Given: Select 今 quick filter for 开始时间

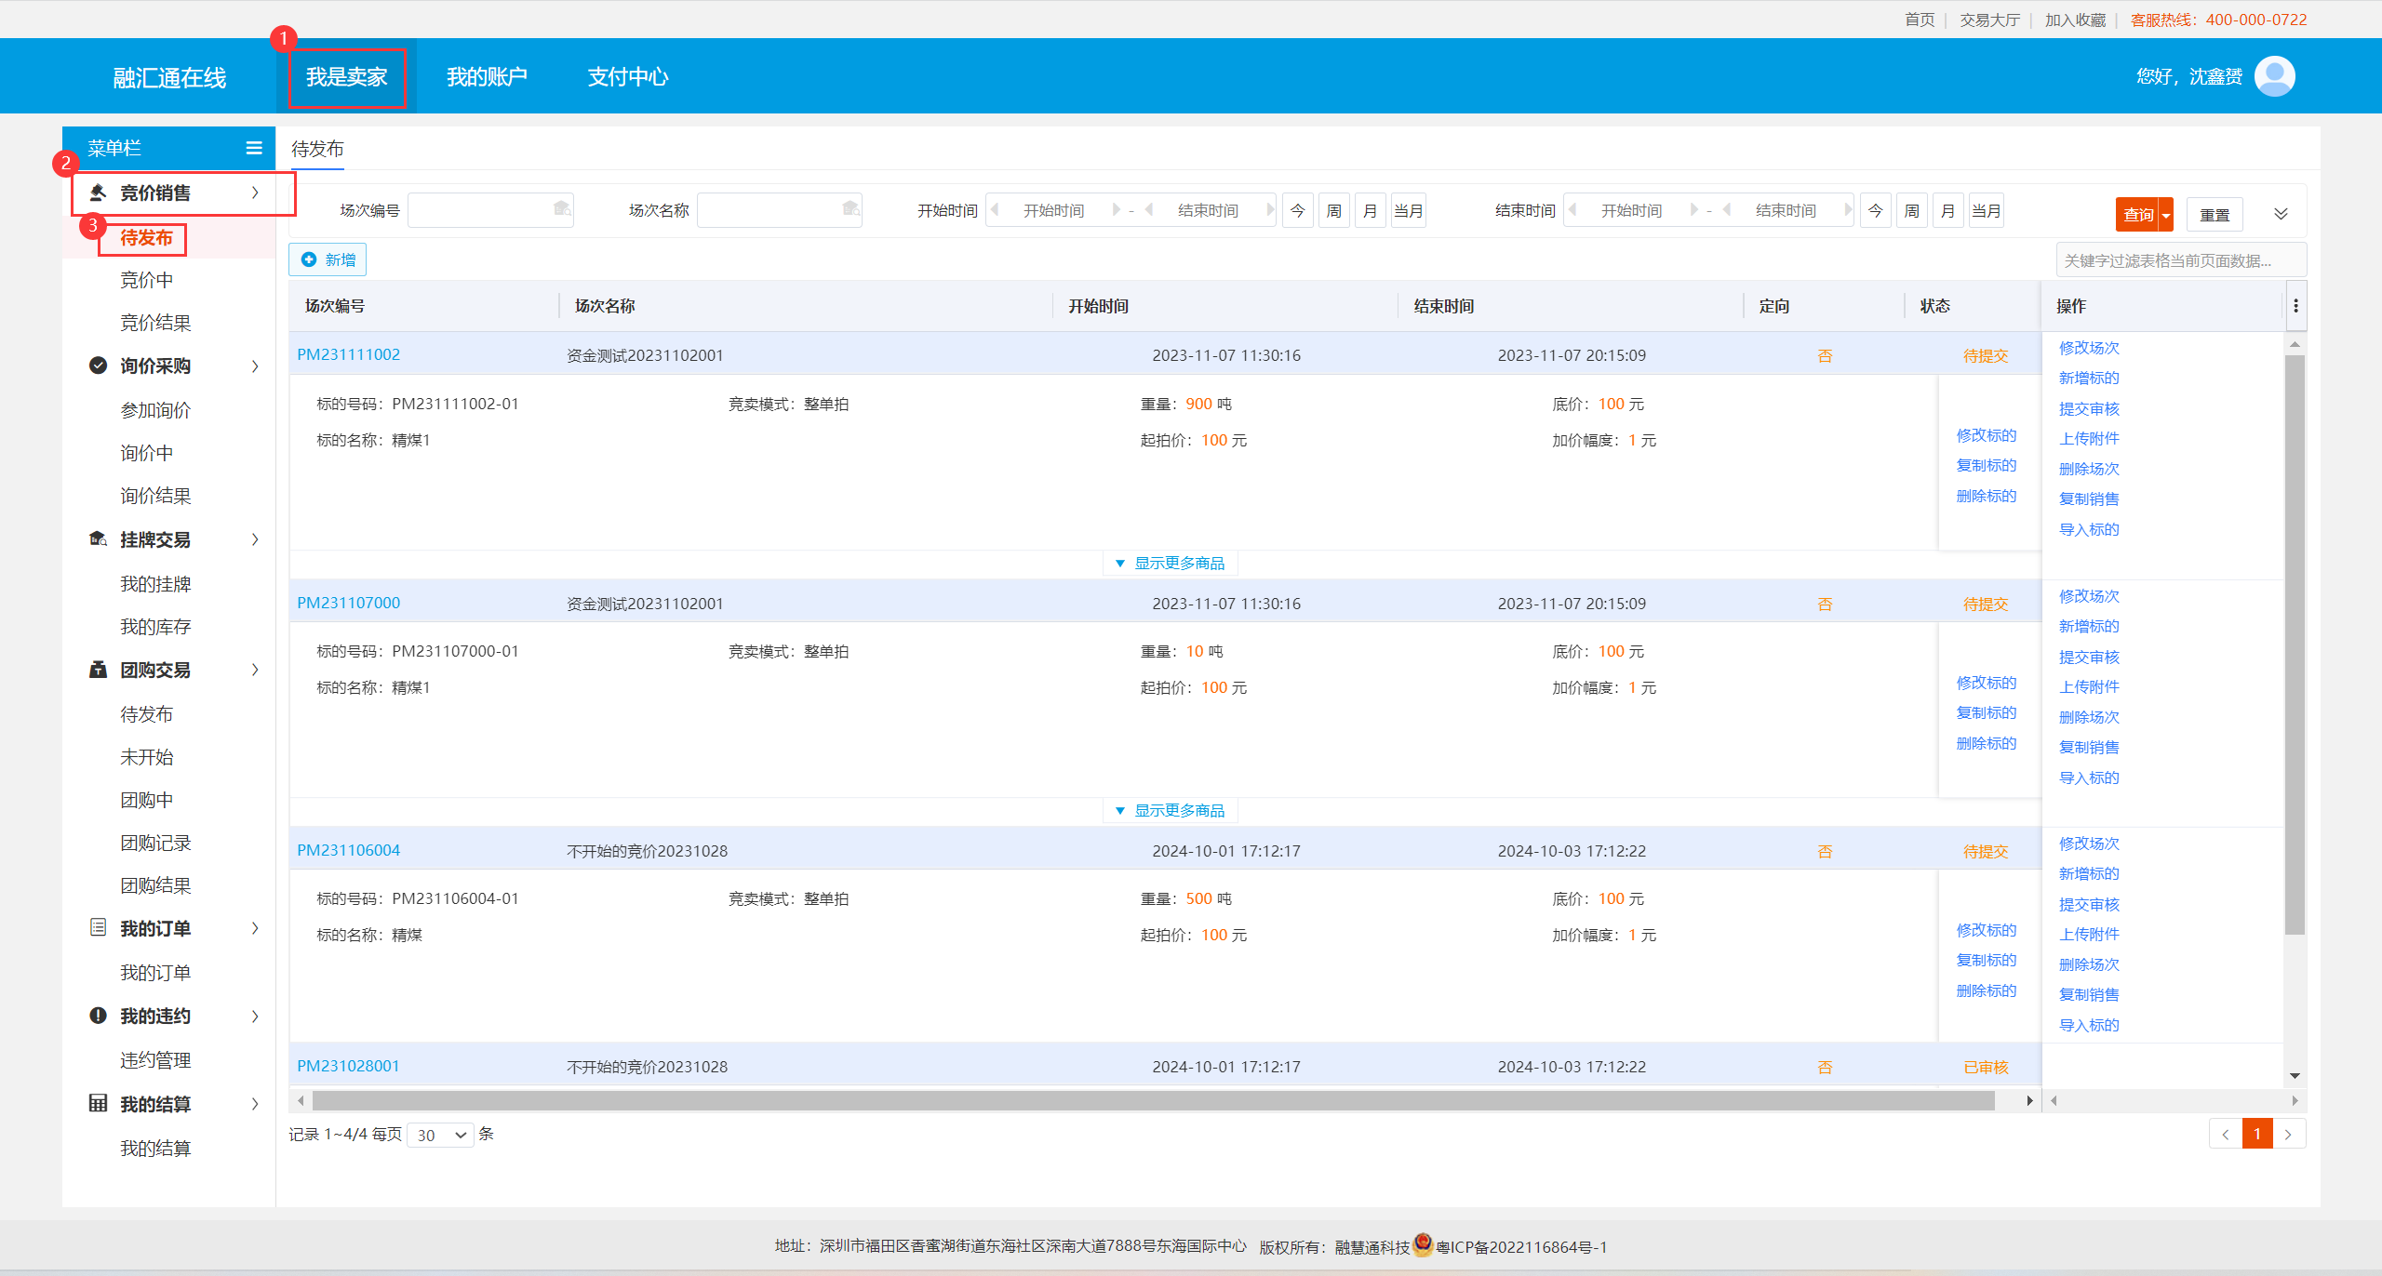Looking at the screenshot, I should click(1297, 211).
